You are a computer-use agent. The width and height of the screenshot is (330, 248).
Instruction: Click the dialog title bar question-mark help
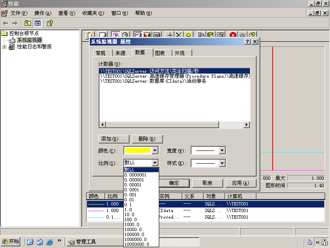click(247, 42)
